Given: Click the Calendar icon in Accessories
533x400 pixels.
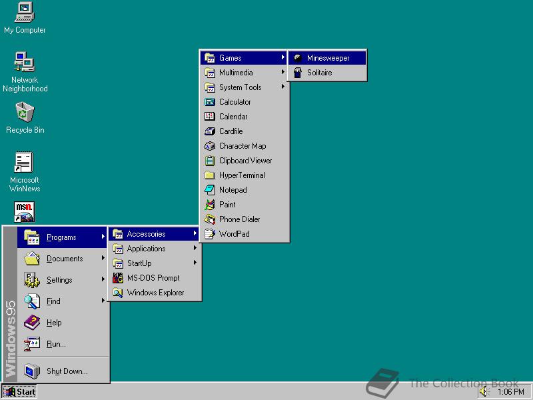Looking at the screenshot, I should 210,117.
